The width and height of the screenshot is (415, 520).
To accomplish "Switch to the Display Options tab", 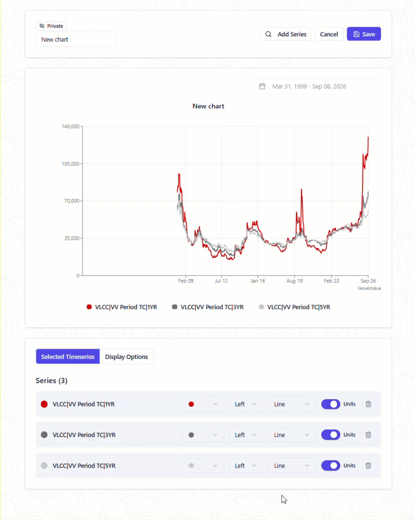I will [126, 357].
